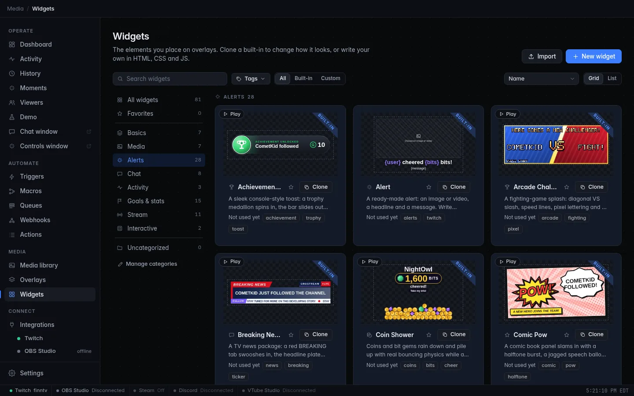Image resolution: width=634 pixels, height=396 pixels.
Task: Select the Basics category
Action: 159,133
